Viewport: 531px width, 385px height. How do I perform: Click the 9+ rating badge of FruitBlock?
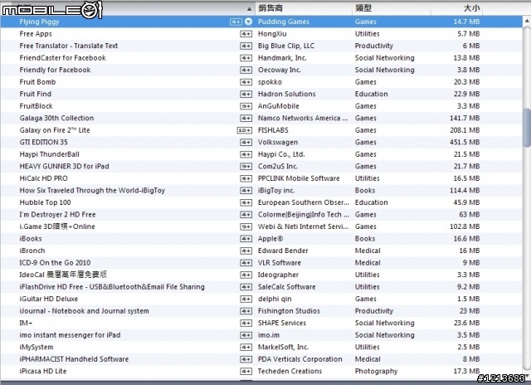point(246,106)
